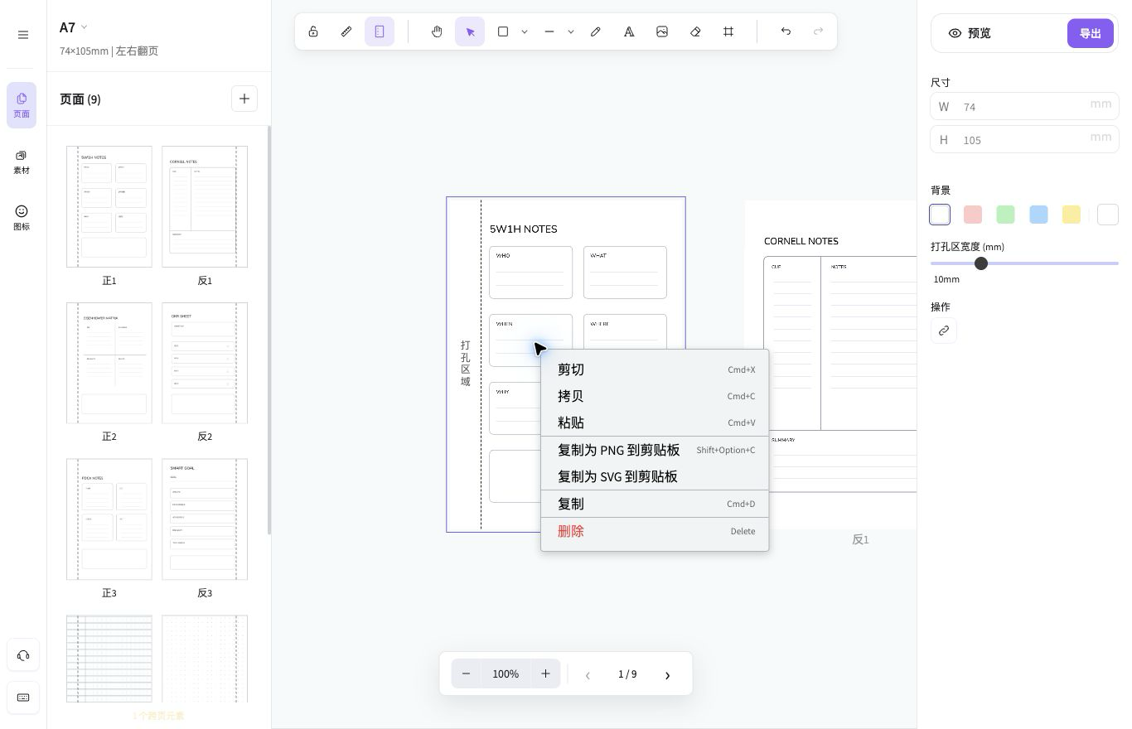Open the A7 paper size dropdown

pos(74,27)
